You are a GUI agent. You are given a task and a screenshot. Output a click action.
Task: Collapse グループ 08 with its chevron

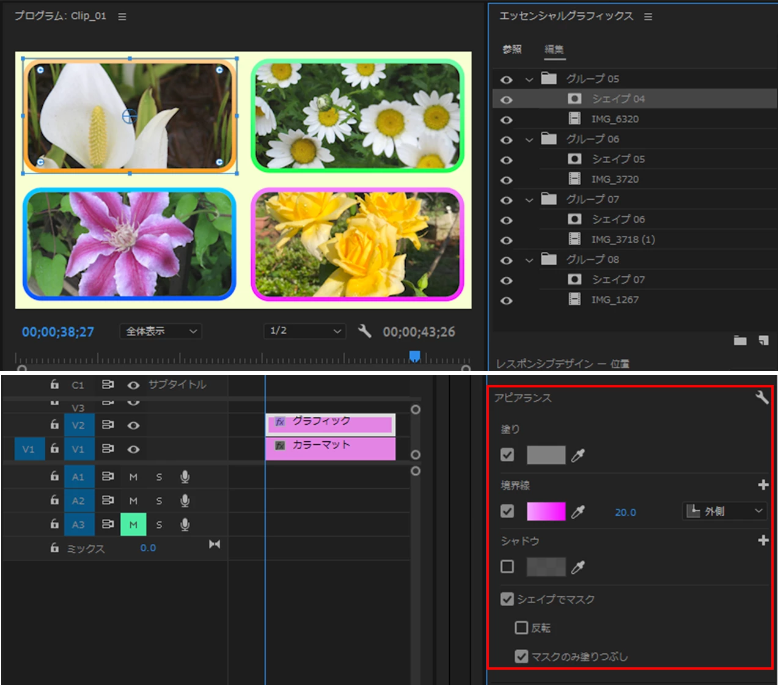point(529,260)
